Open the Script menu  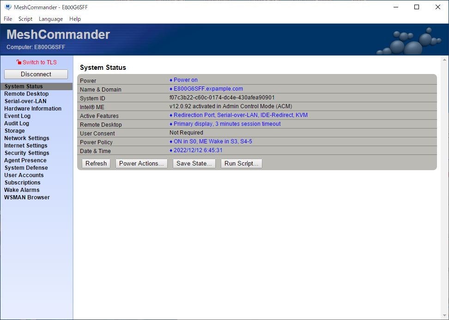[x=25, y=19]
